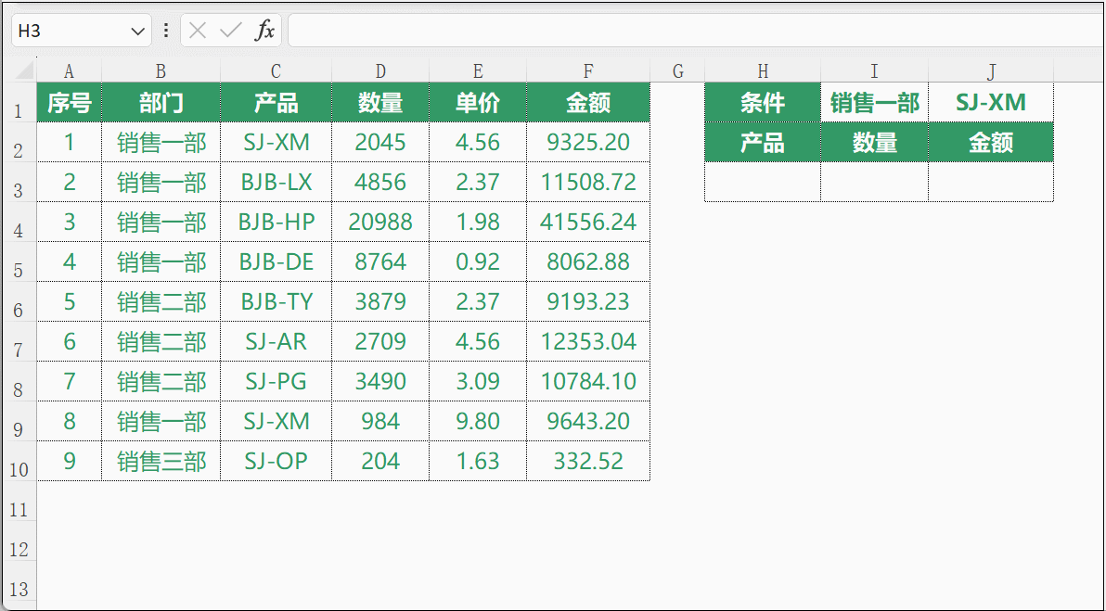Click condition cell 销售一部 in I1
Screen dimensions: 1106x611
point(874,103)
